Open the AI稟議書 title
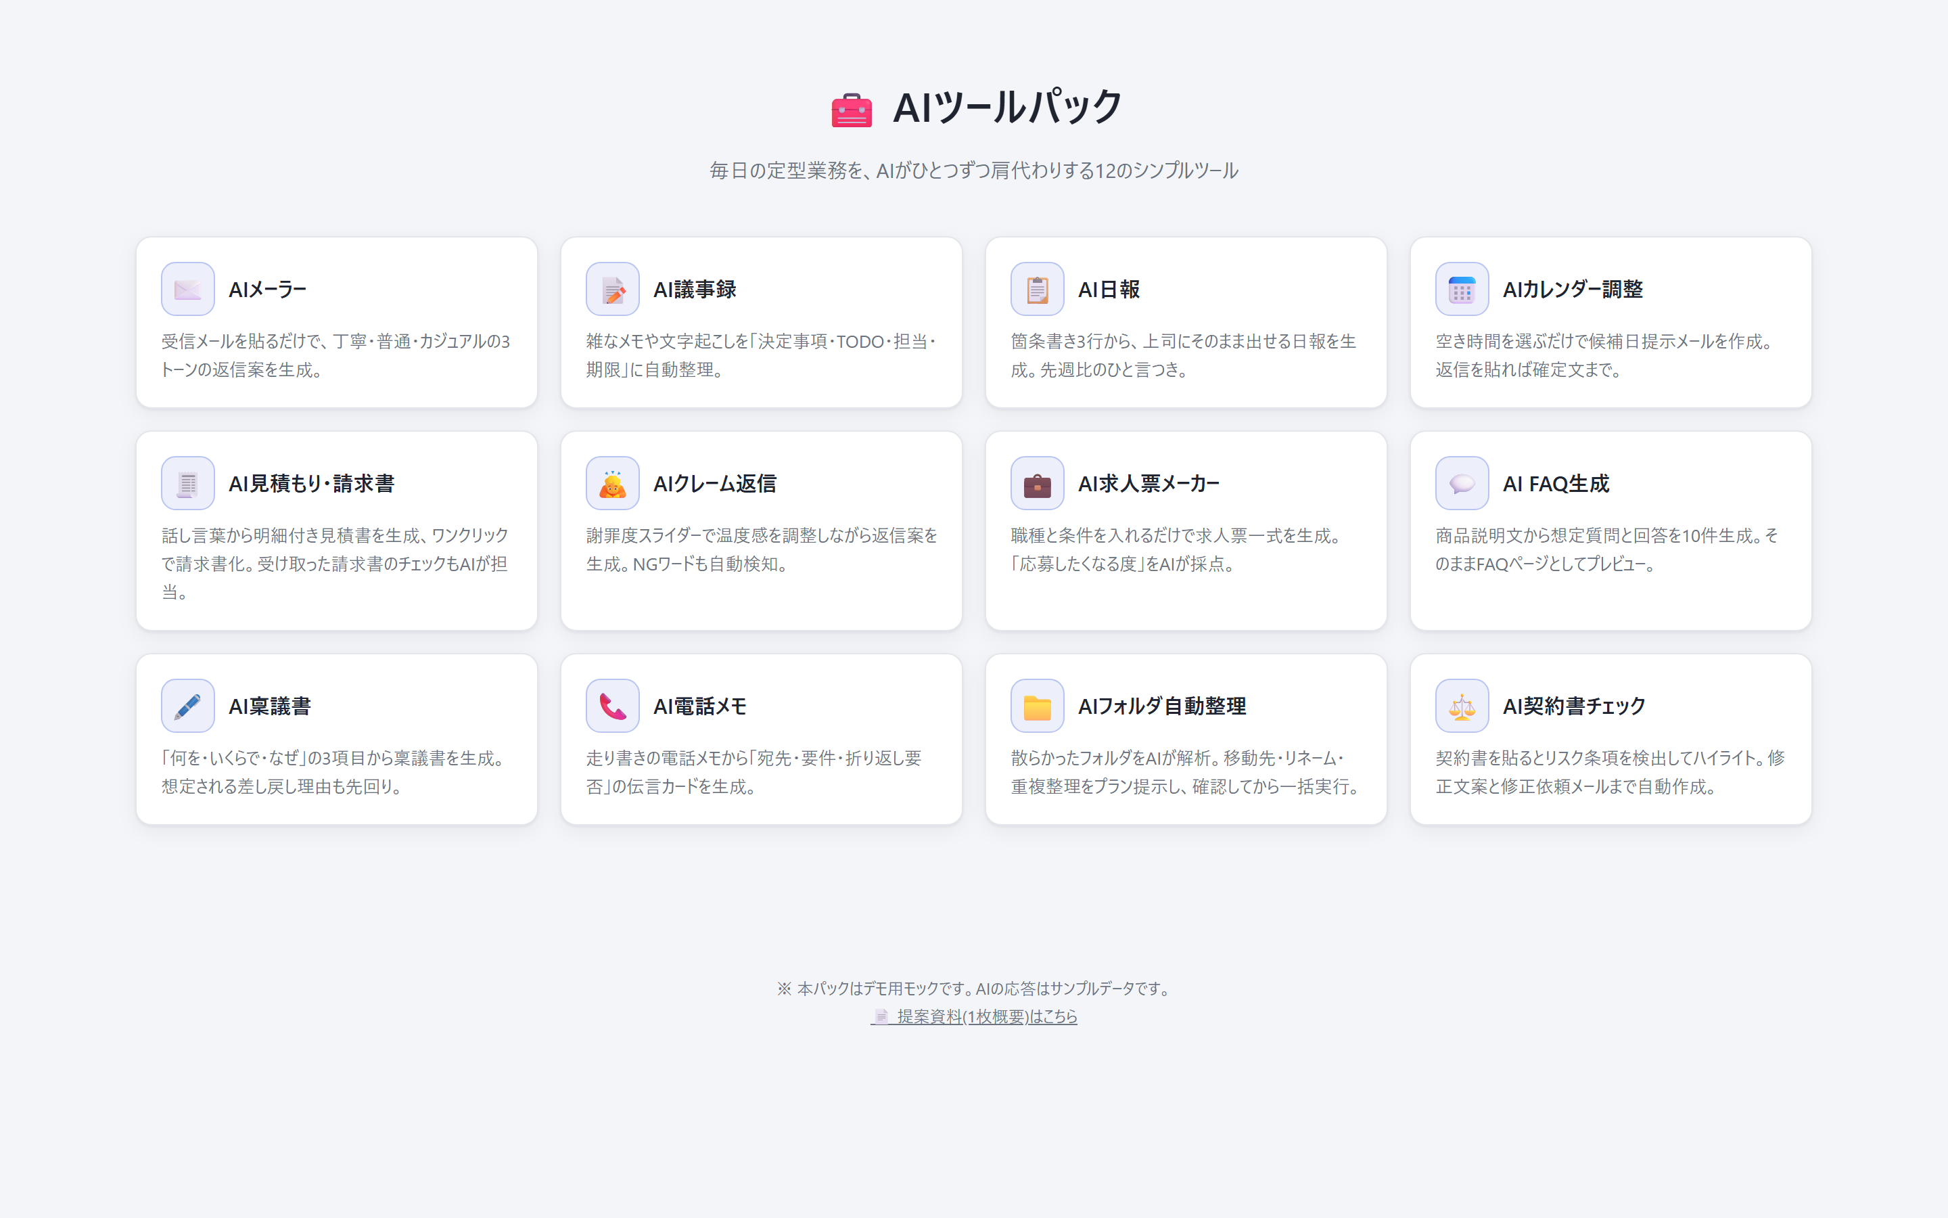Screen dimensions: 1948x1218 point(270,706)
